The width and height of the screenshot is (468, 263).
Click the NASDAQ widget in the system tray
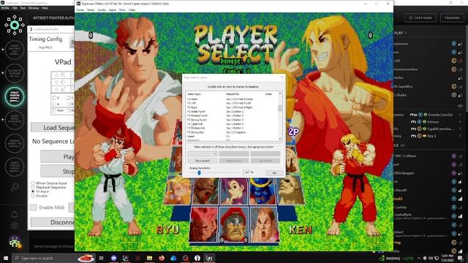click(396, 258)
